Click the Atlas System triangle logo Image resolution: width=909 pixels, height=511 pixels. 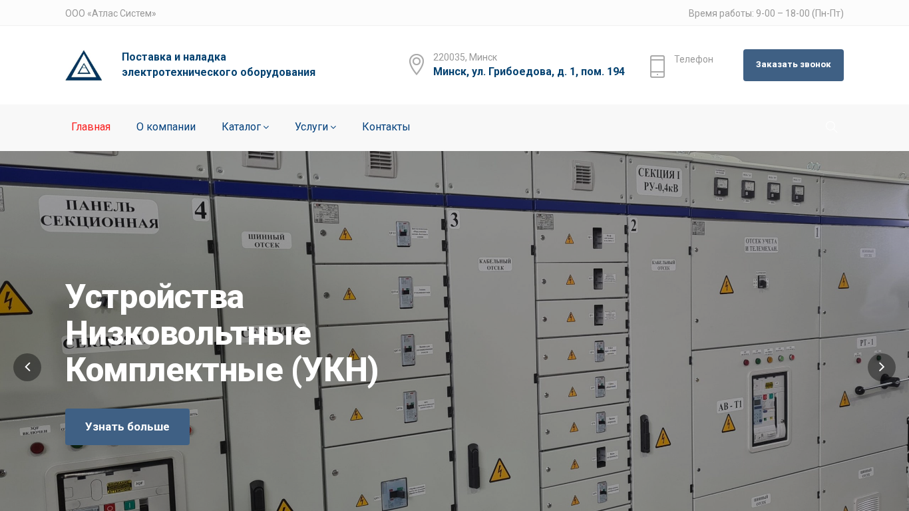click(84, 65)
